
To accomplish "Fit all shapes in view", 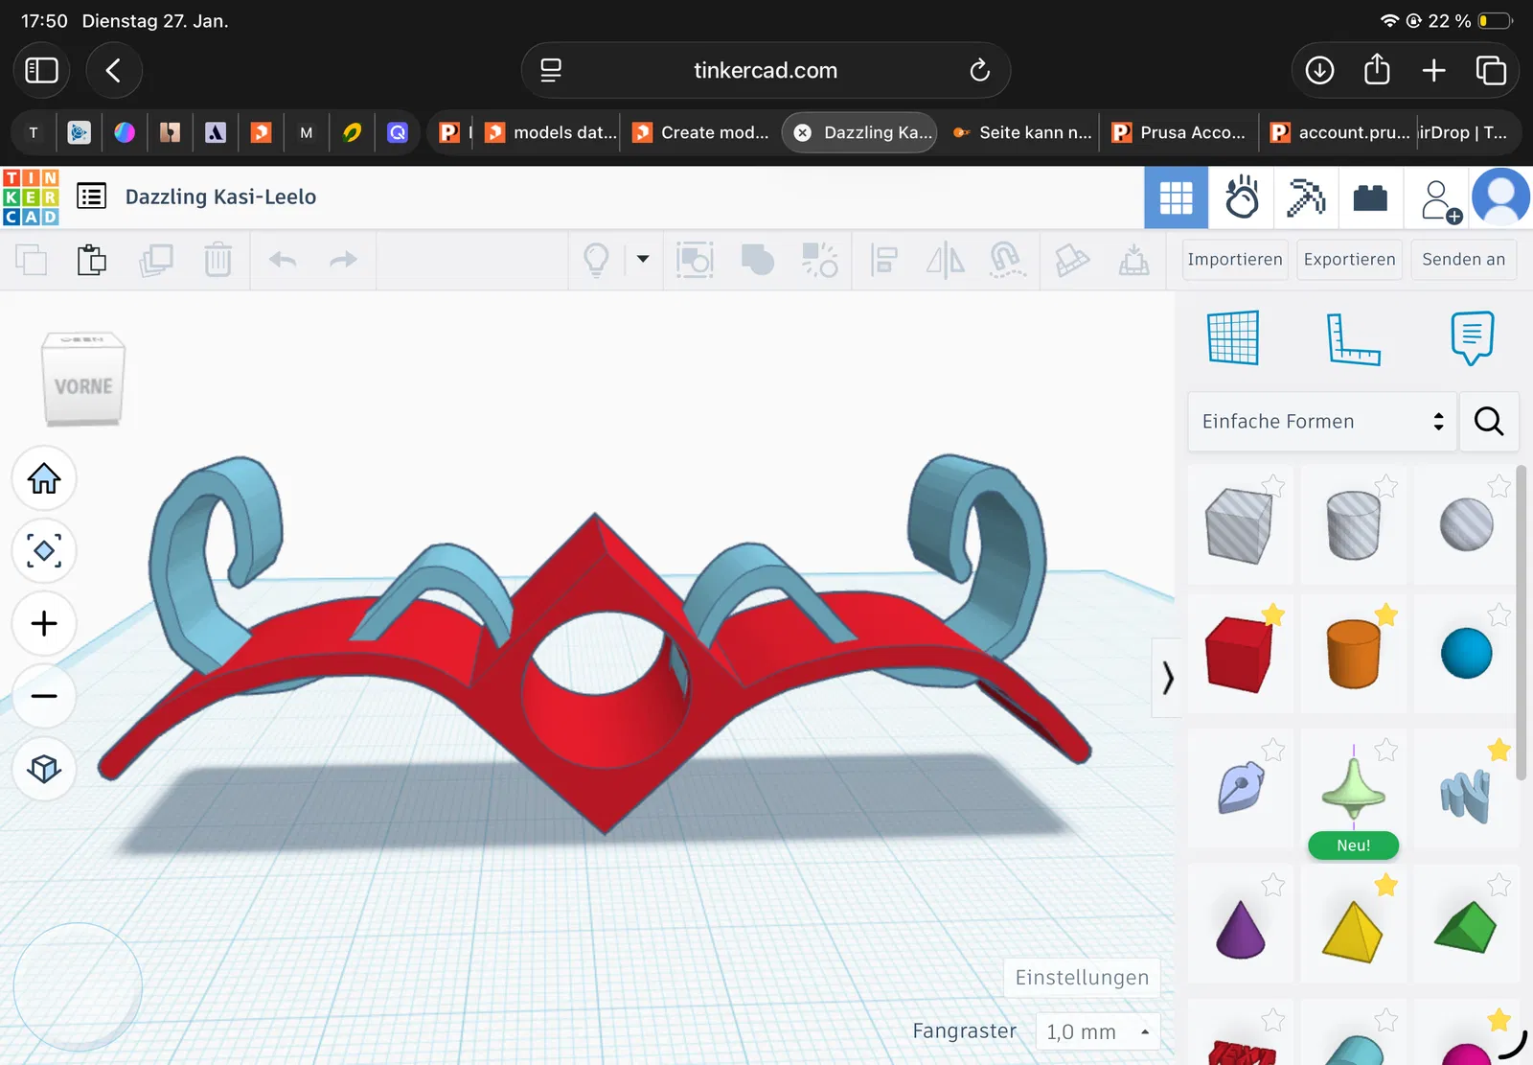I will (x=44, y=551).
